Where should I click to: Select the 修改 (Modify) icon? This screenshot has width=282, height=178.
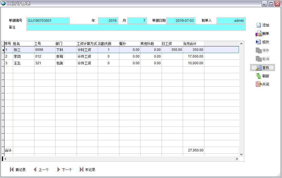(263, 42)
